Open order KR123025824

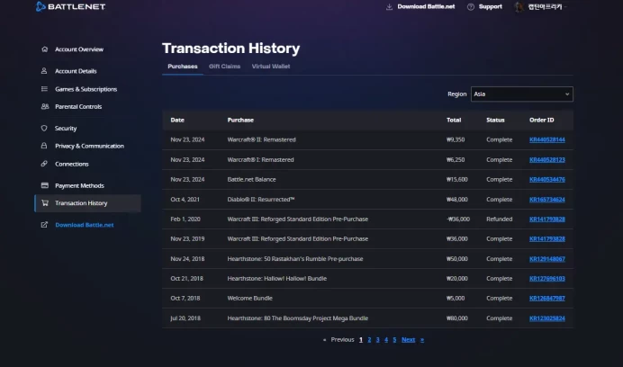(546, 318)
